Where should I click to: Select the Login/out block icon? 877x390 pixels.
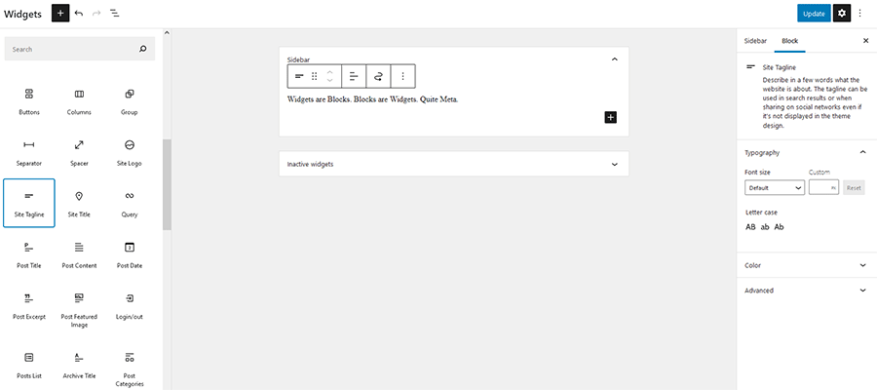point(130,303)
